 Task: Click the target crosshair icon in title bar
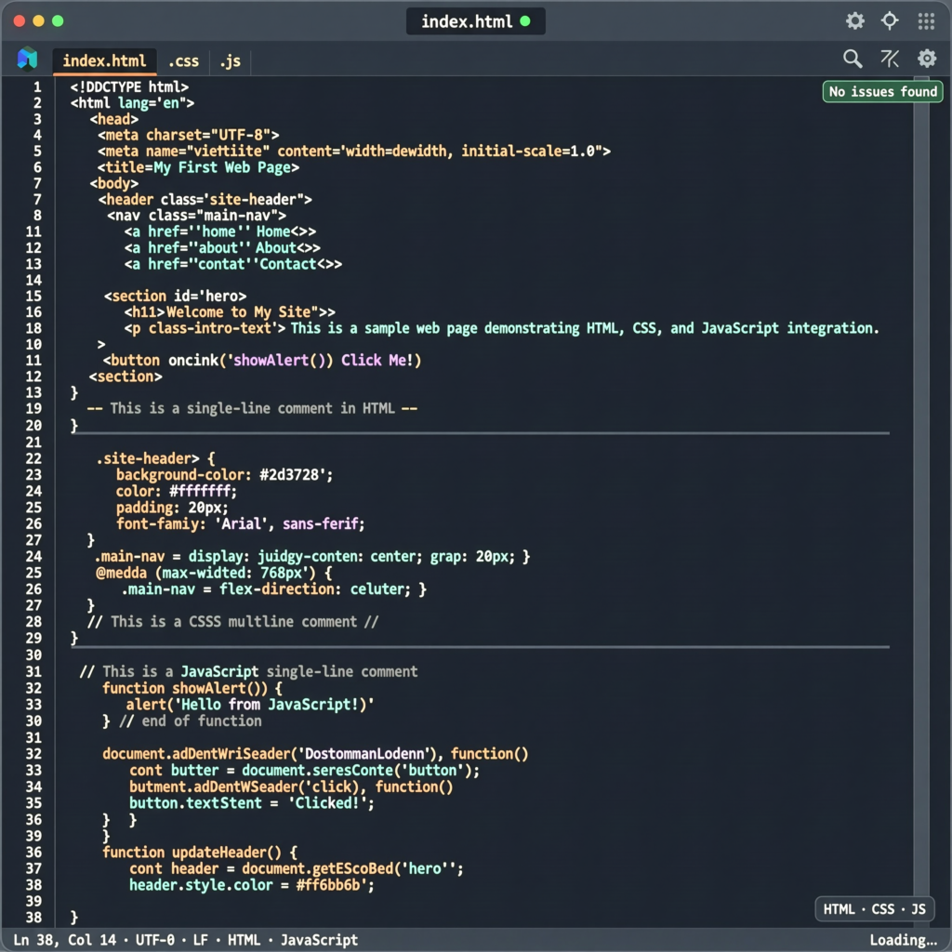(890, 20)
